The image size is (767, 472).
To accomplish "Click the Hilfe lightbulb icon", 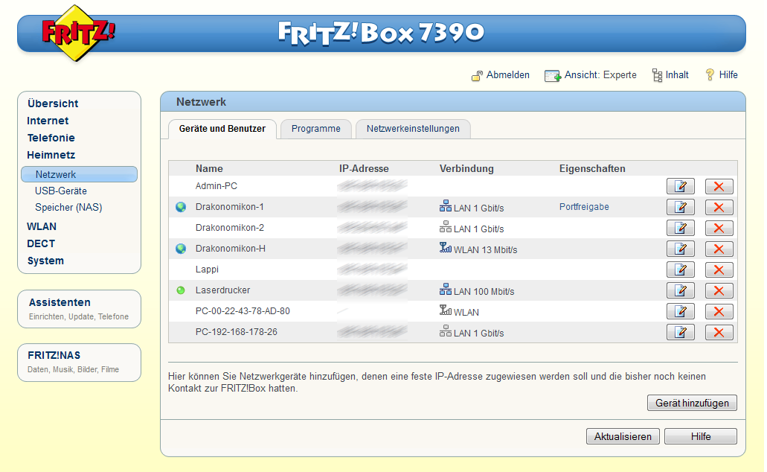I will [x=710, y=75].
